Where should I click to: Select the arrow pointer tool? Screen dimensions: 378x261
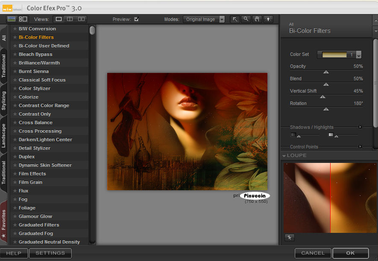pos(235,19)
